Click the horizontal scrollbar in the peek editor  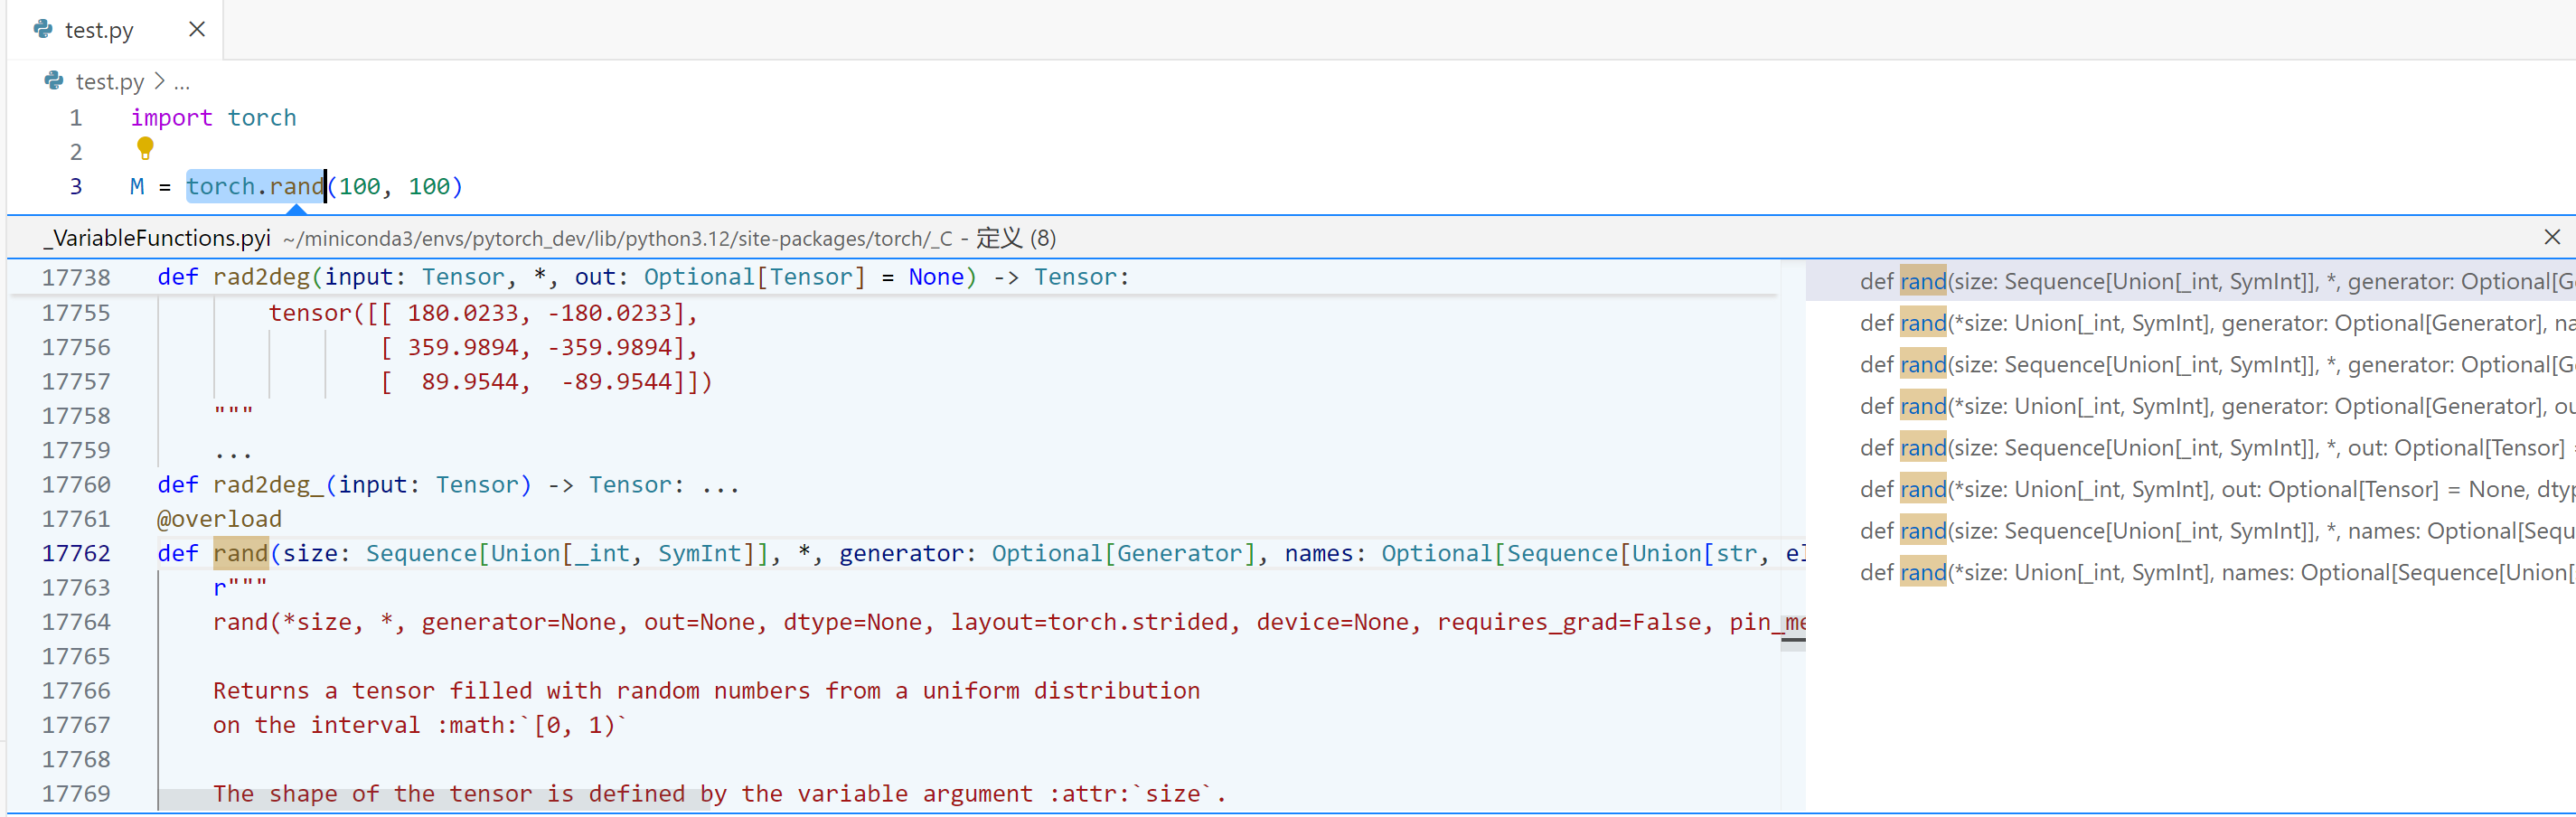(x=435, y=799)
